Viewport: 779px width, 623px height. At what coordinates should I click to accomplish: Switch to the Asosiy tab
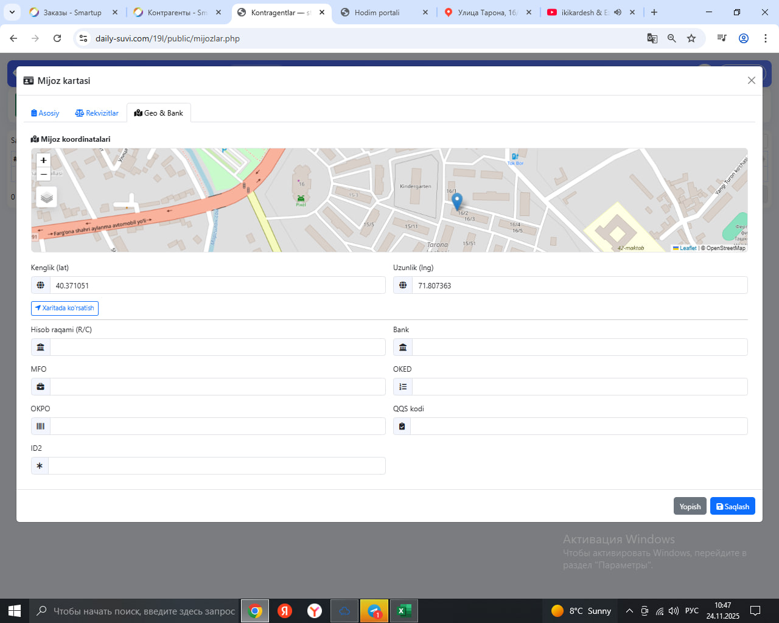pyautogui.click(x=45, y=113)
